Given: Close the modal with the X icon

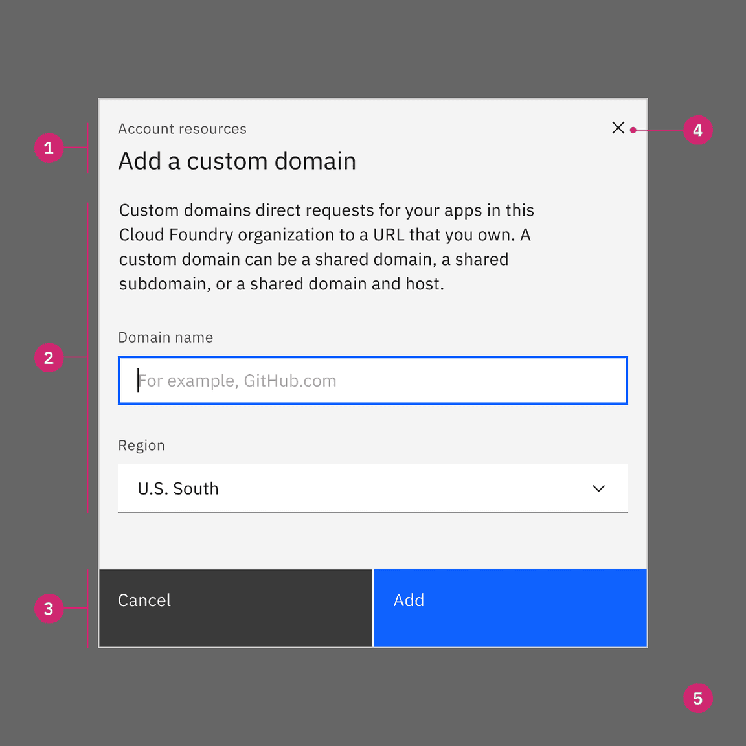Looking at the screenshot, I should coord(618,128).
